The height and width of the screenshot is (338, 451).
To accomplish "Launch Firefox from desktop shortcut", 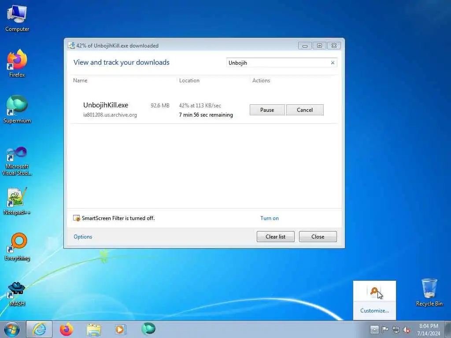I will click(x=17, y=63).
